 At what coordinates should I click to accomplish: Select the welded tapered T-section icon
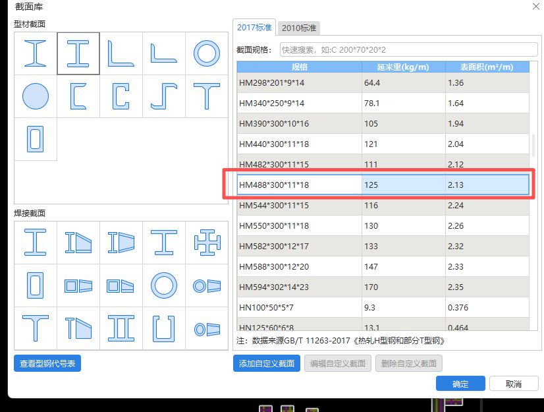78,328
